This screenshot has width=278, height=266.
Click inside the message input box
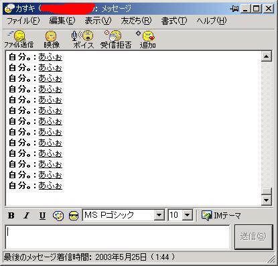pos(117,237)
